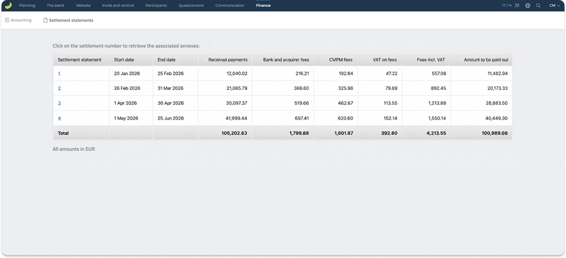Click start date 26 Feb 2026
Screen dimensions: 566x258
127,88
